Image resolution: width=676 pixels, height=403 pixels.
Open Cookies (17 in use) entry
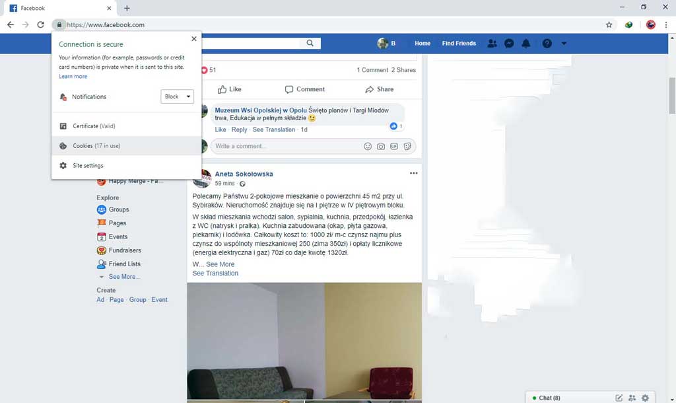click(126, 146)
